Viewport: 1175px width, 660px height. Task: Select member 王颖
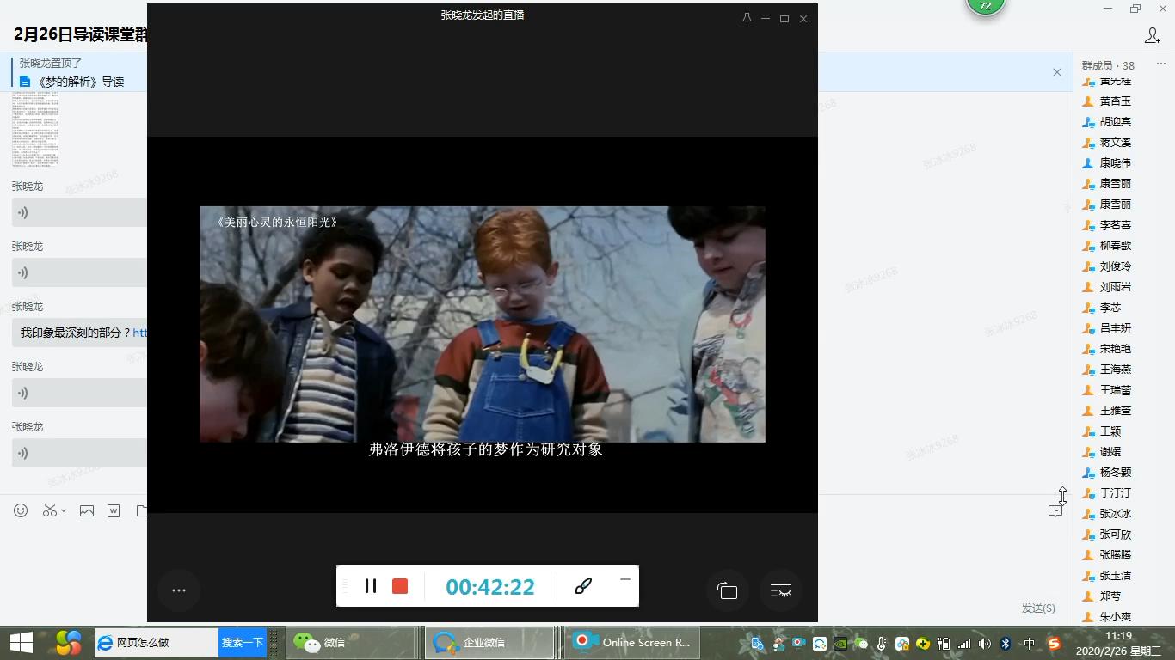[1110, 431]
